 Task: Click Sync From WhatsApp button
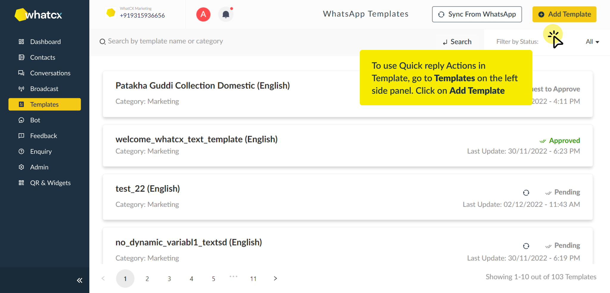(x=477, y=14)
